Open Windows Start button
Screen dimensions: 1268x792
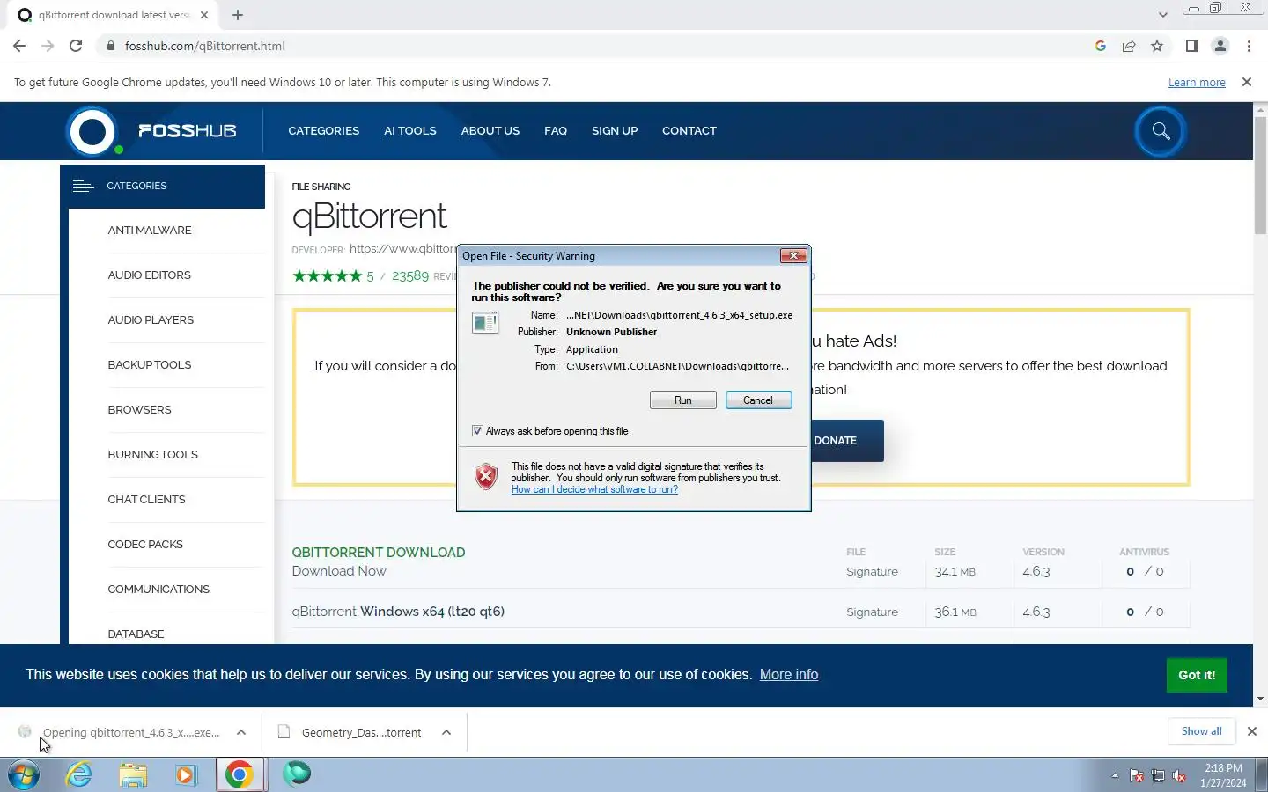coord(24,775)
